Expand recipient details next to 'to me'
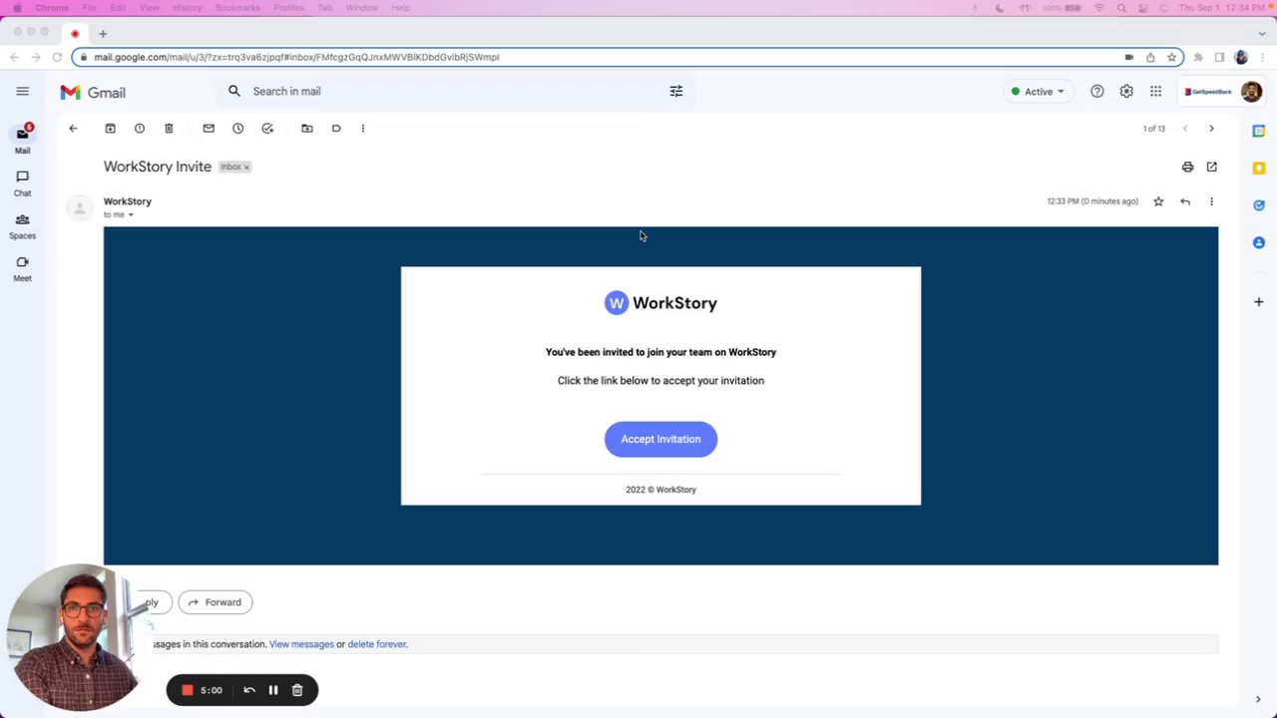 131,214
